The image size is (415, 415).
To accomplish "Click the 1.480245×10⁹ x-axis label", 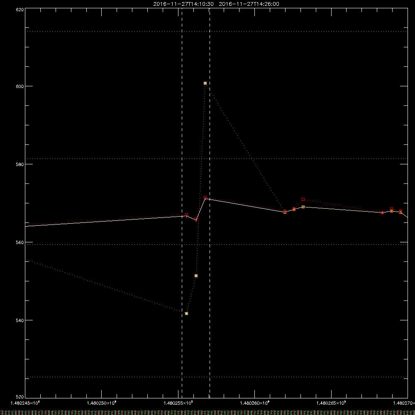I will coord(25,403).
